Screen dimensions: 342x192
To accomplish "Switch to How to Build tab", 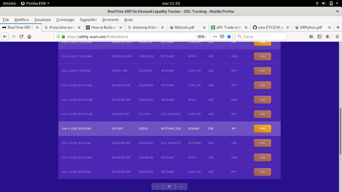I will (104, 28).
